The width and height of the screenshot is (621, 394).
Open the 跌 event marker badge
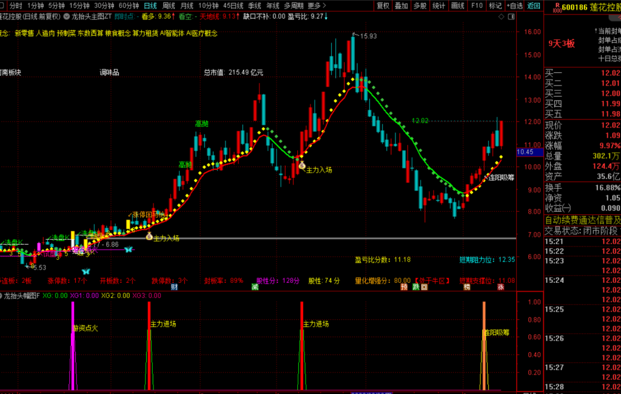coord(416,287)
